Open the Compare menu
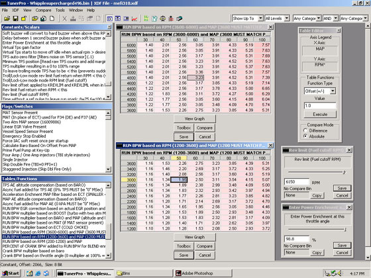371x278 pixels. (43, 10)
